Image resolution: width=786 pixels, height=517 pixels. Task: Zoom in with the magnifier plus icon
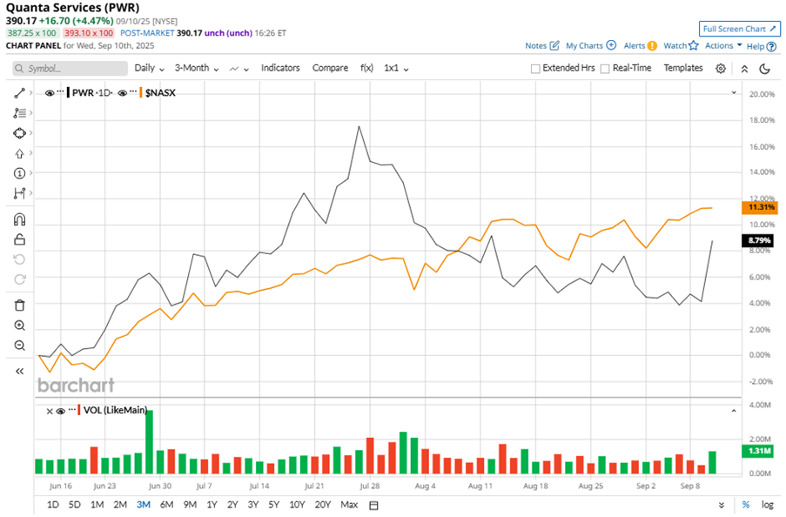[x=19, y=326]
